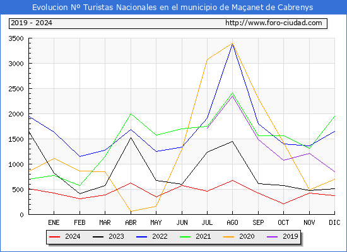The height and width of the screenshot is (252, 347).
Task: Click the black 2023 peak at ABR
Action: tap(131, 137)
